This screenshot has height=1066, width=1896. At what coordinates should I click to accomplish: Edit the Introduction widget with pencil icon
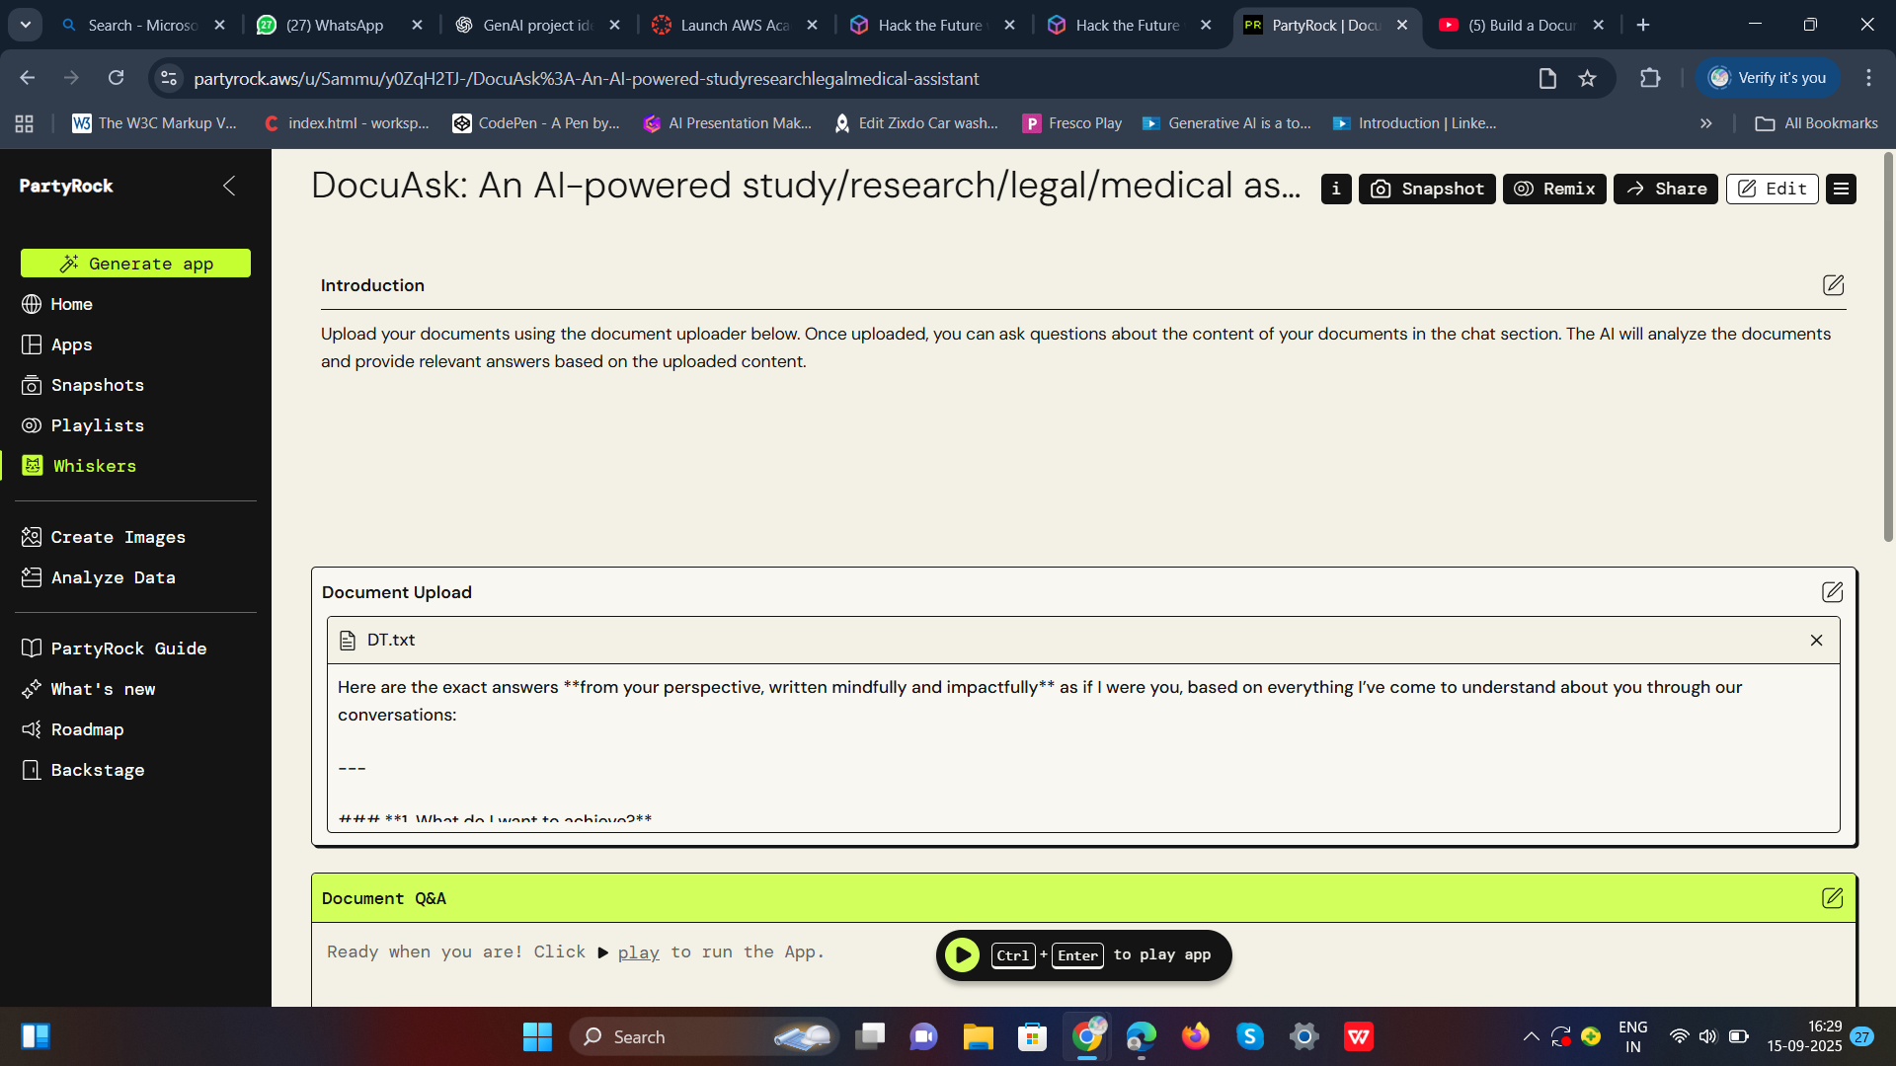point(1833,285)
